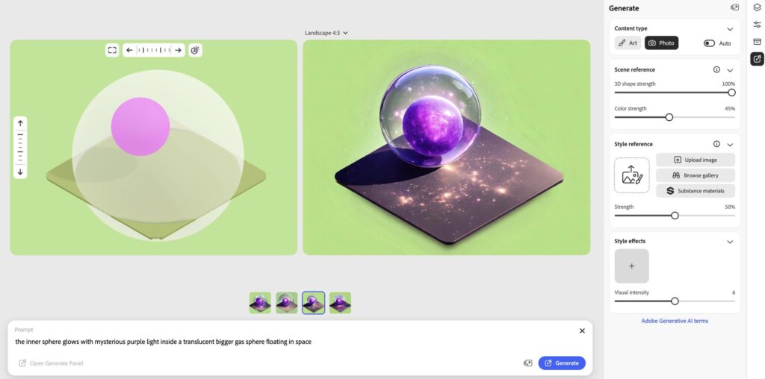Screen dimensions: 765x379
Task: Click the Generate panel icon in header
Action: 734,7
